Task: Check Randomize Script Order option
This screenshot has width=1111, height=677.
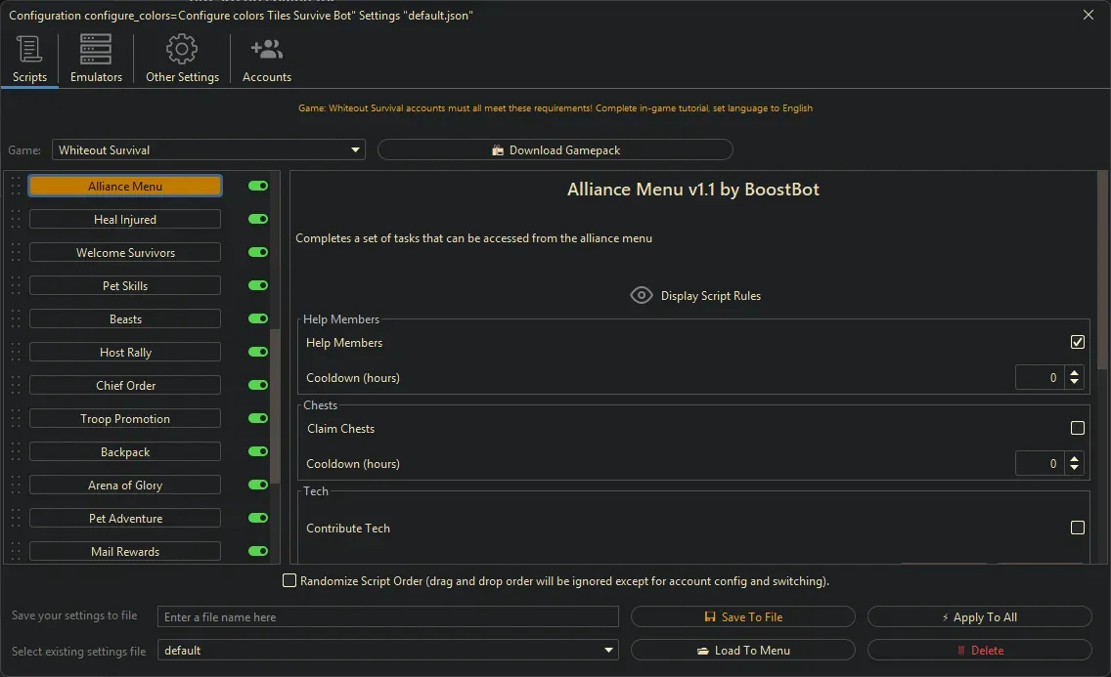Action: (x=289, y=580)
